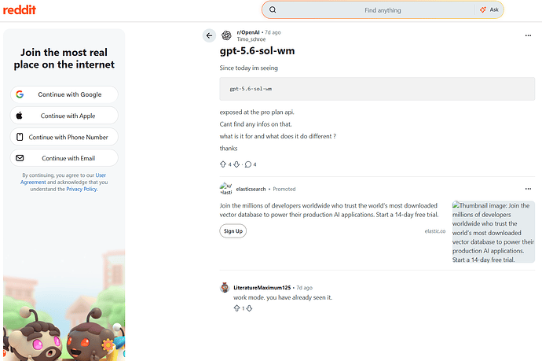Image resolution: width=542 pixels, height=361 pixels.
Task: Open promoted ad three-dot menu
Action: pyautogui.click(x=528, y=189)
